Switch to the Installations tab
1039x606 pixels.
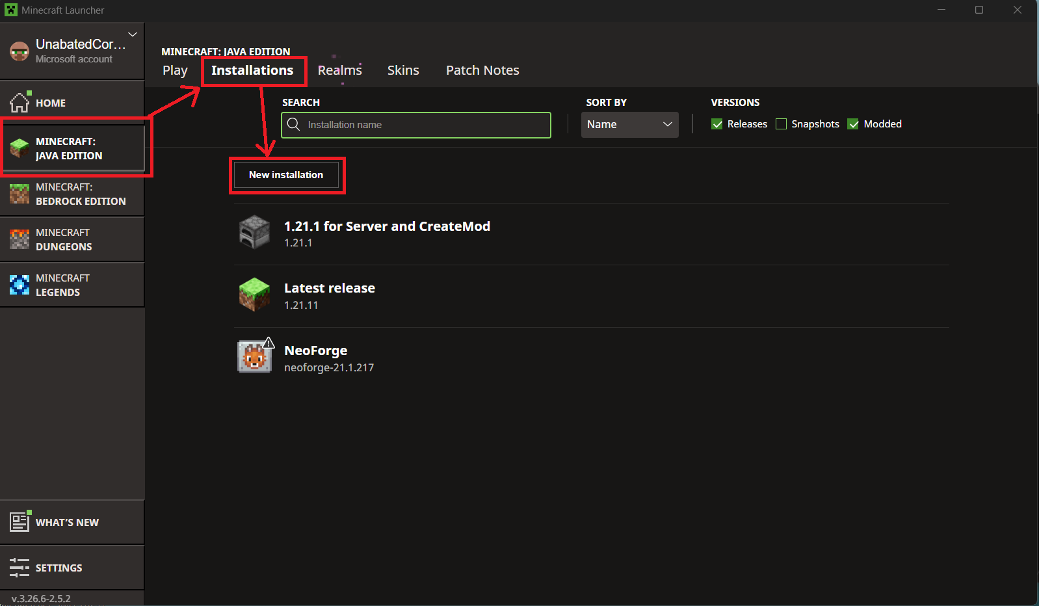[252, 70]
